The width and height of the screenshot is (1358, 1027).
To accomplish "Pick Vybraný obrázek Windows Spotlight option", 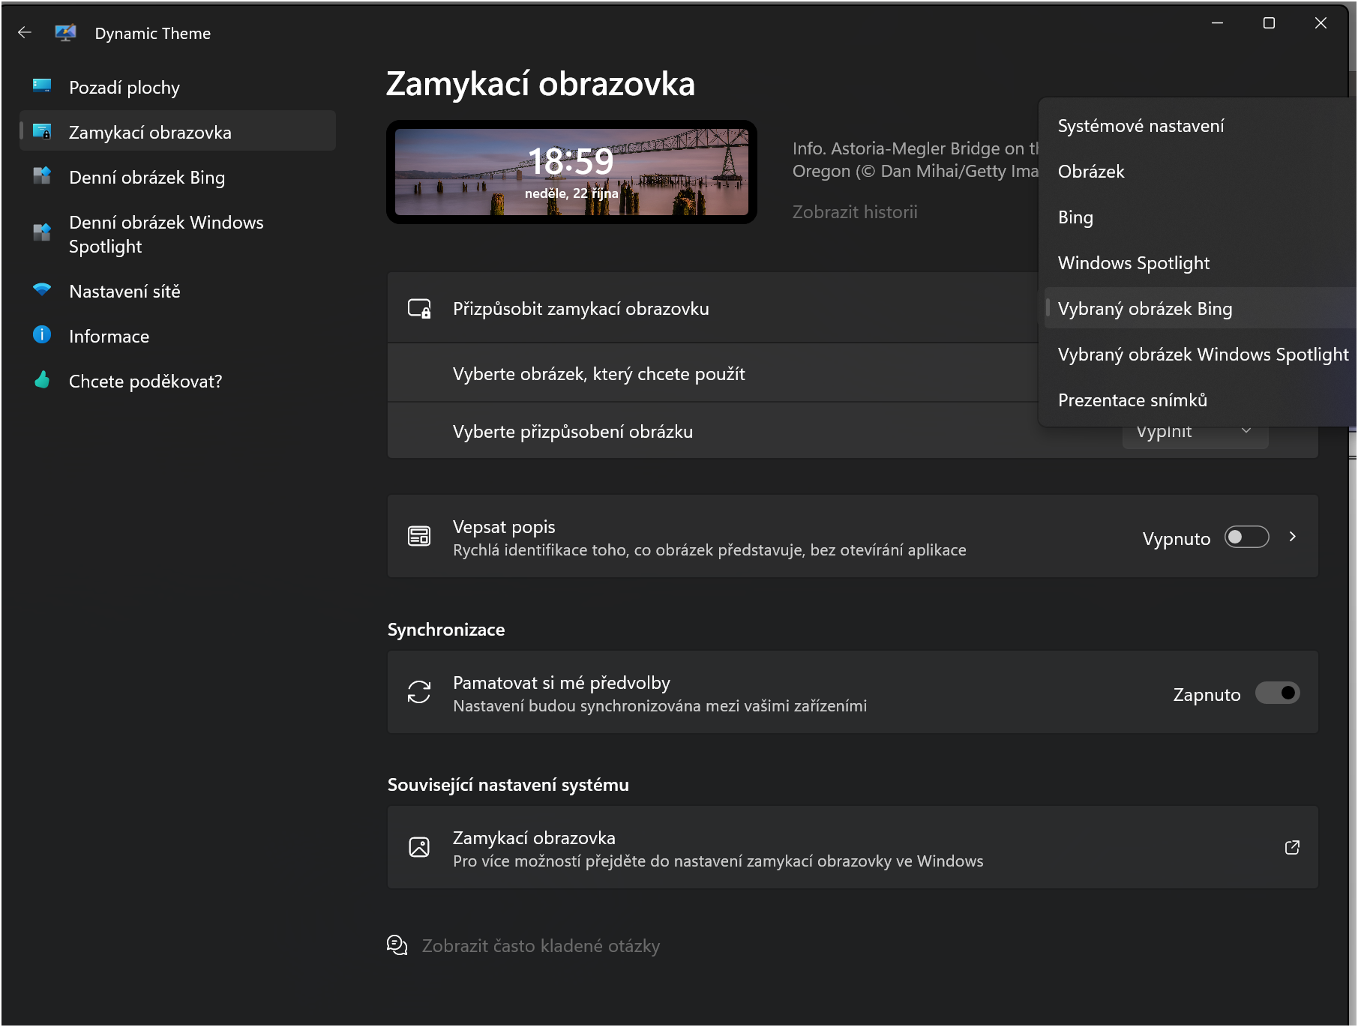I will pos(1202,355).
